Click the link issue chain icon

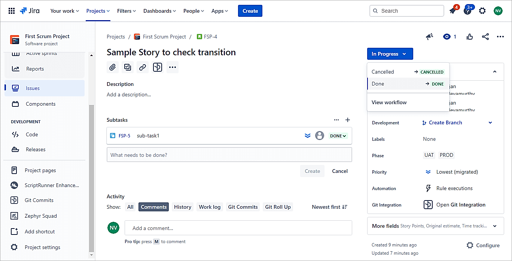coord(143,67)
